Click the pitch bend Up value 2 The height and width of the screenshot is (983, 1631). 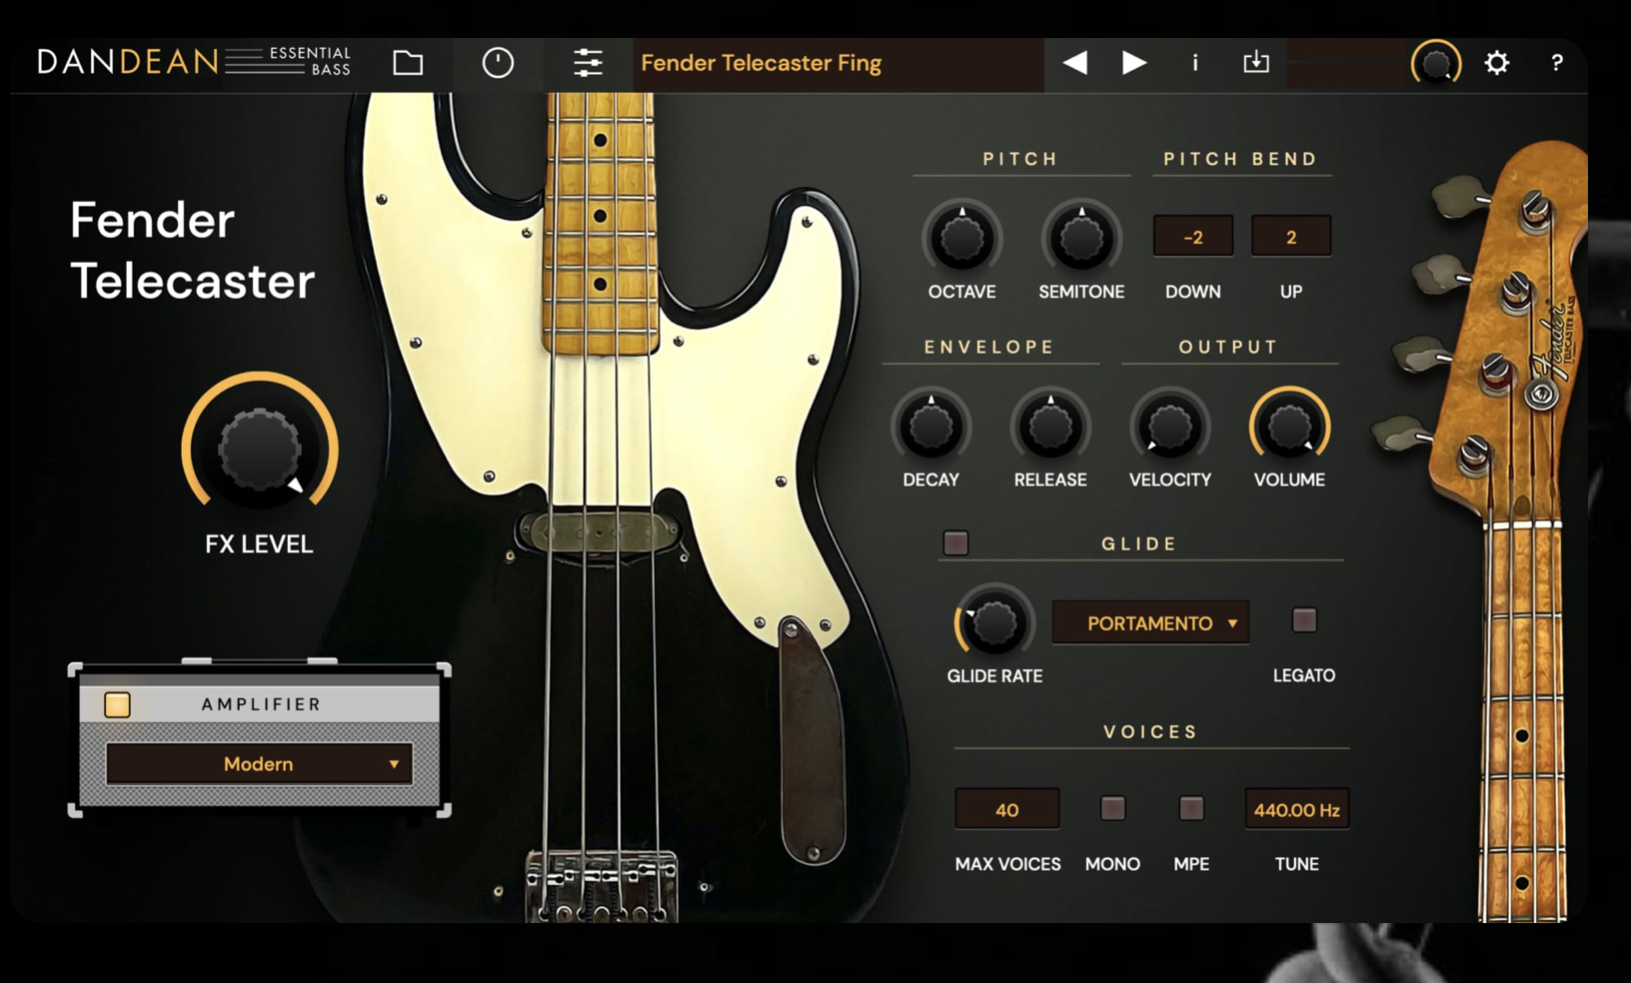[x=1291, y=237]
